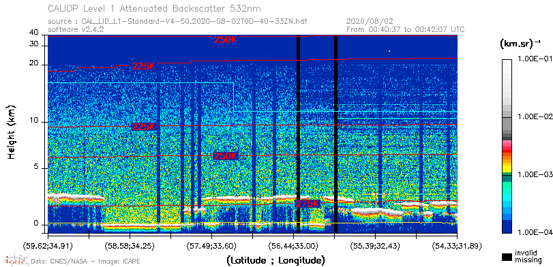Click x-axis label '(57.49;33.60)'

[212, 245]
